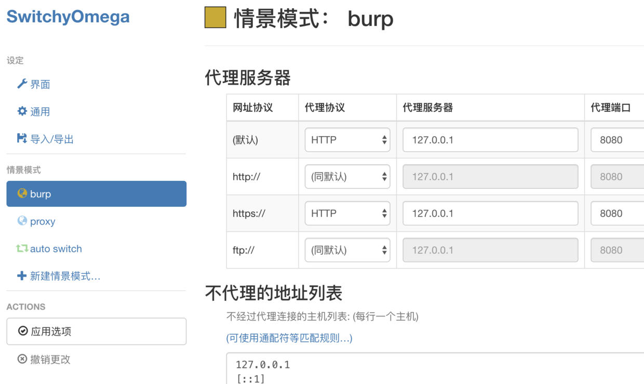Image resolution: width=644 pixels, height=384 pixels.
Task: Open the protocol dropdown for http:// row
Action: [347, 177]
